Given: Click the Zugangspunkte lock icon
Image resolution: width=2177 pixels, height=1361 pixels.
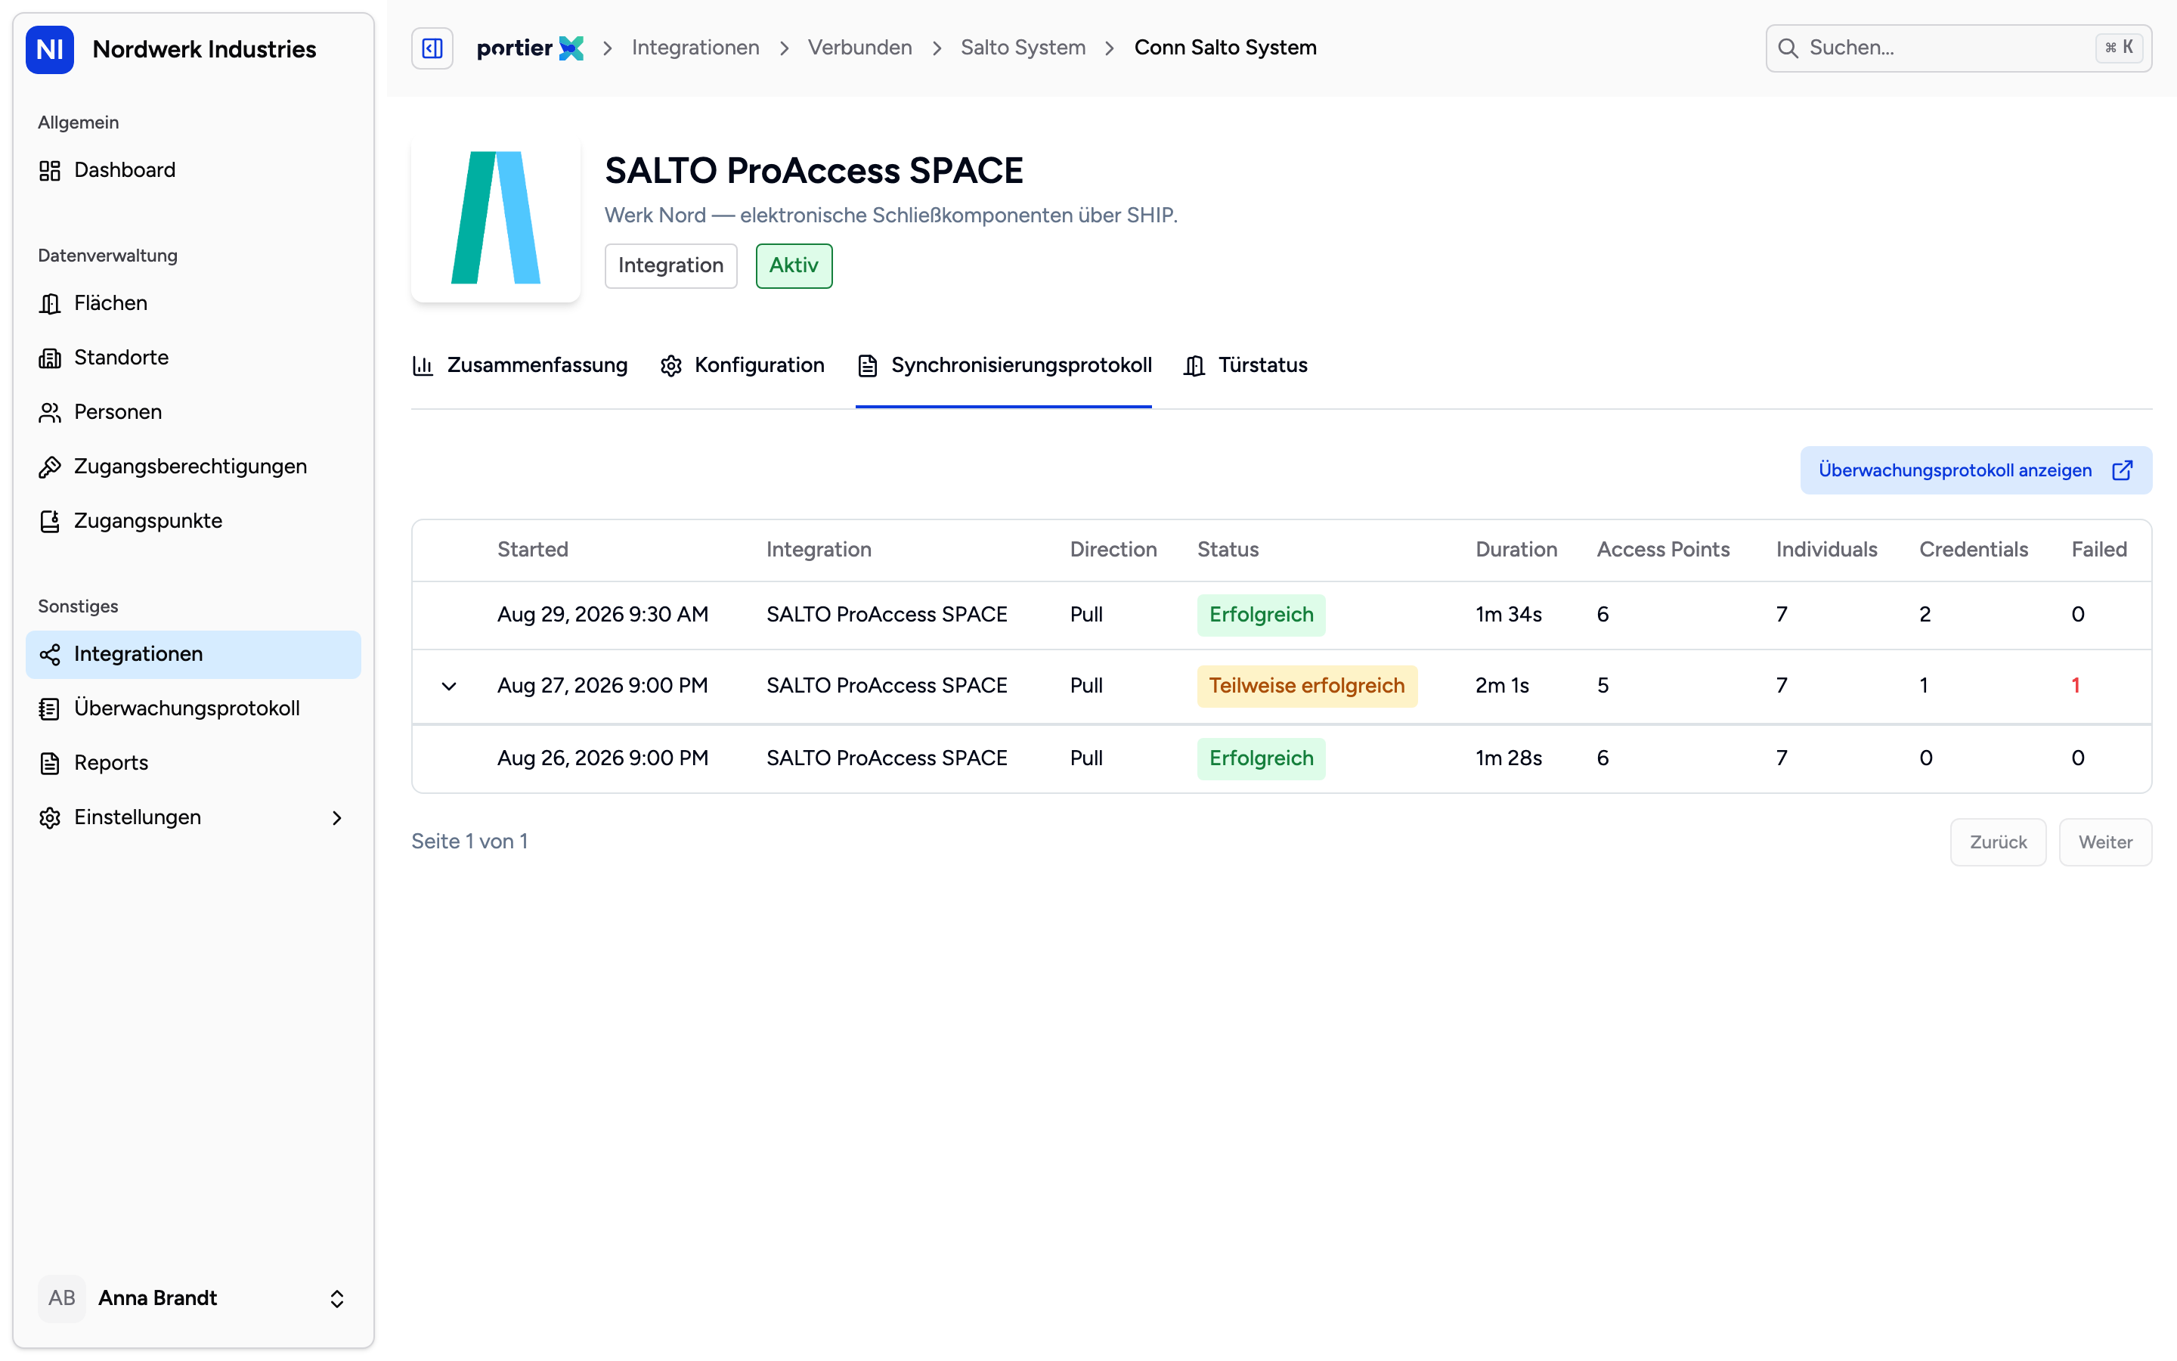Looking at the screenshot, I should coord(49,521).
